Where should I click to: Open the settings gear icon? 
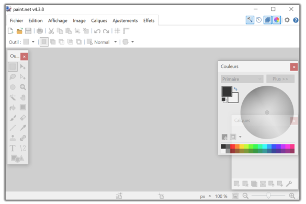tap(287, 20)
